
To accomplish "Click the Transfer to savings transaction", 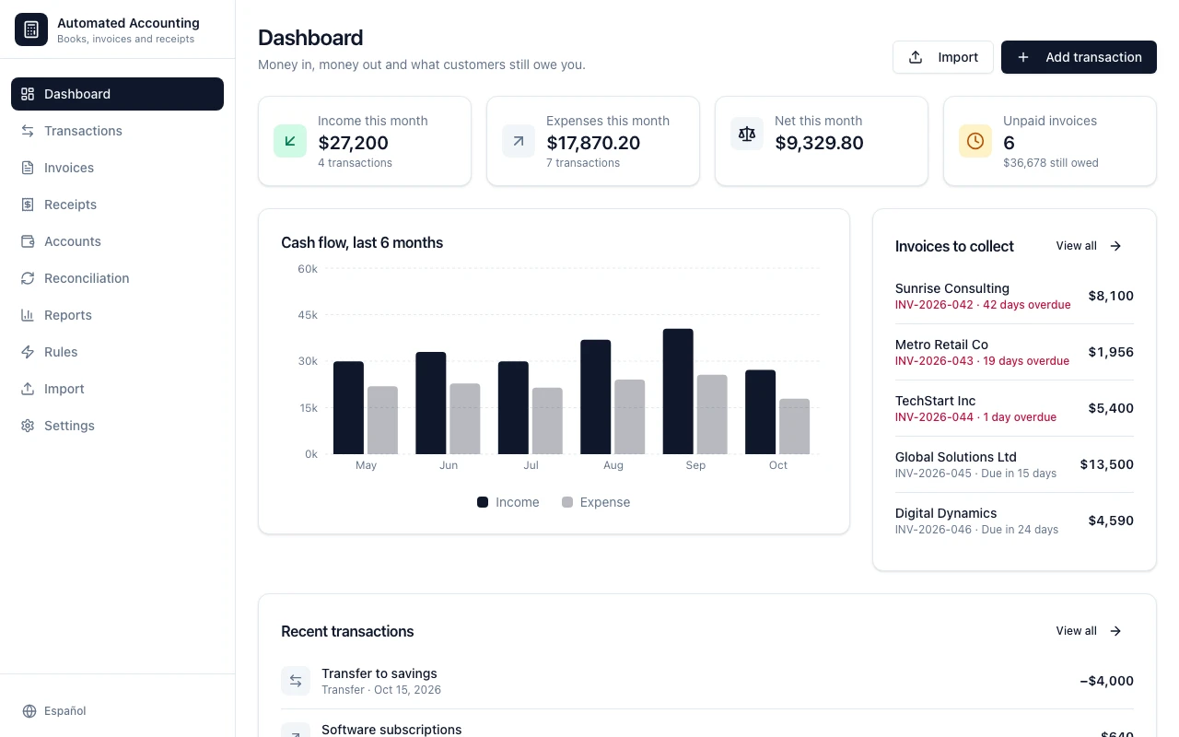I will click(x=707, y=681).
